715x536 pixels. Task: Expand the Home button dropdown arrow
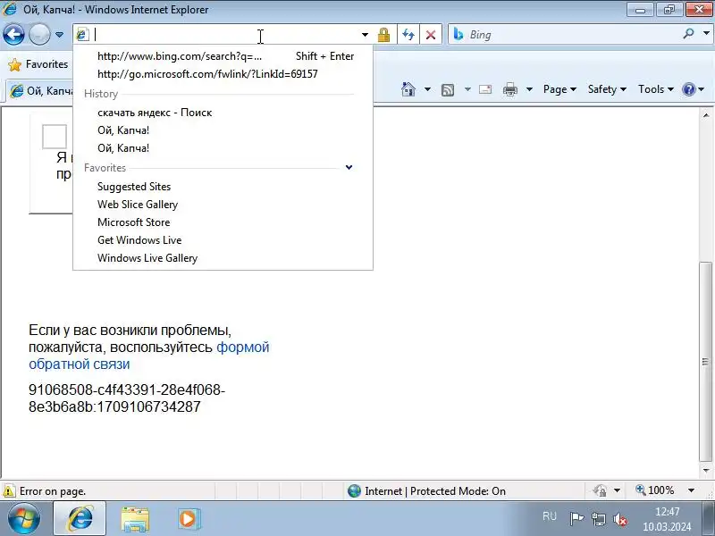(x=427, y=89)
